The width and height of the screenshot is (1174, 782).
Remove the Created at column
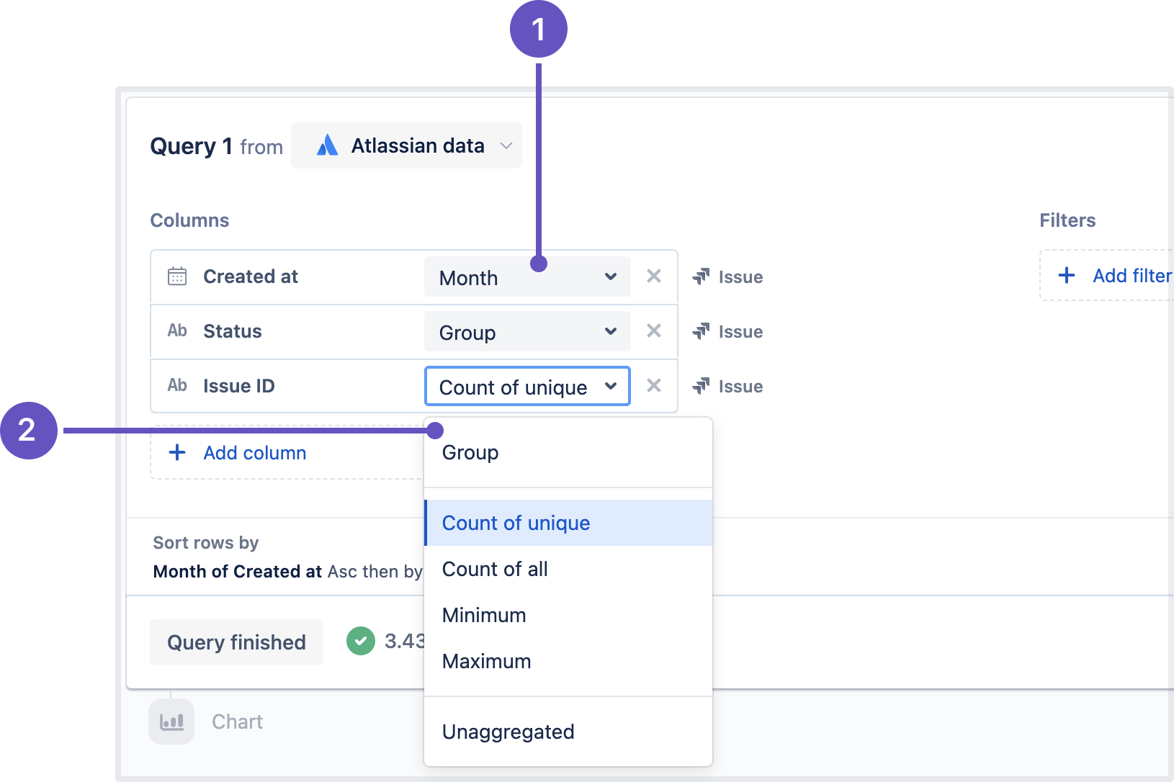click(x=653, y=277)
